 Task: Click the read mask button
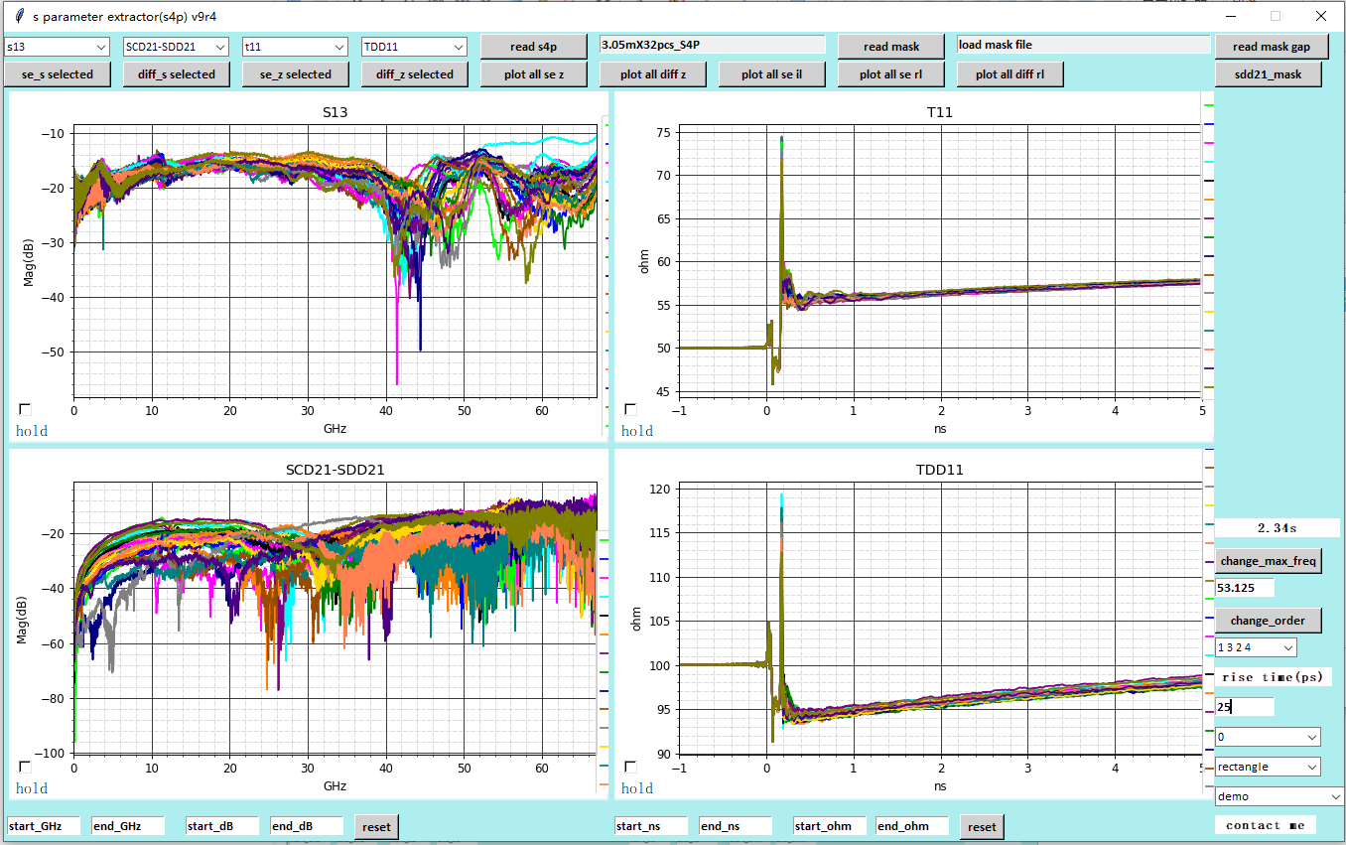tap(890, 47)
